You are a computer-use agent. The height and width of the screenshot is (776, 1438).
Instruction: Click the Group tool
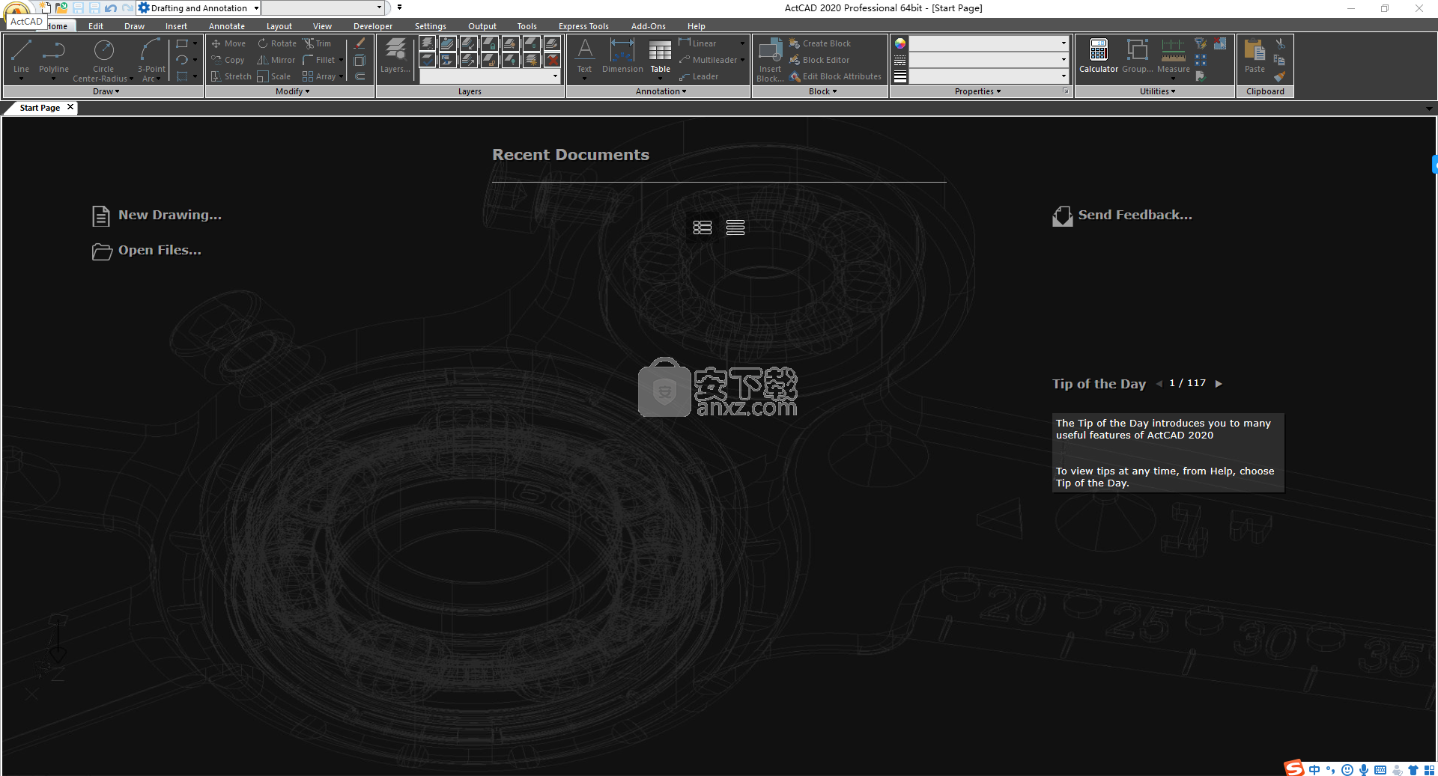(1138, 56)
